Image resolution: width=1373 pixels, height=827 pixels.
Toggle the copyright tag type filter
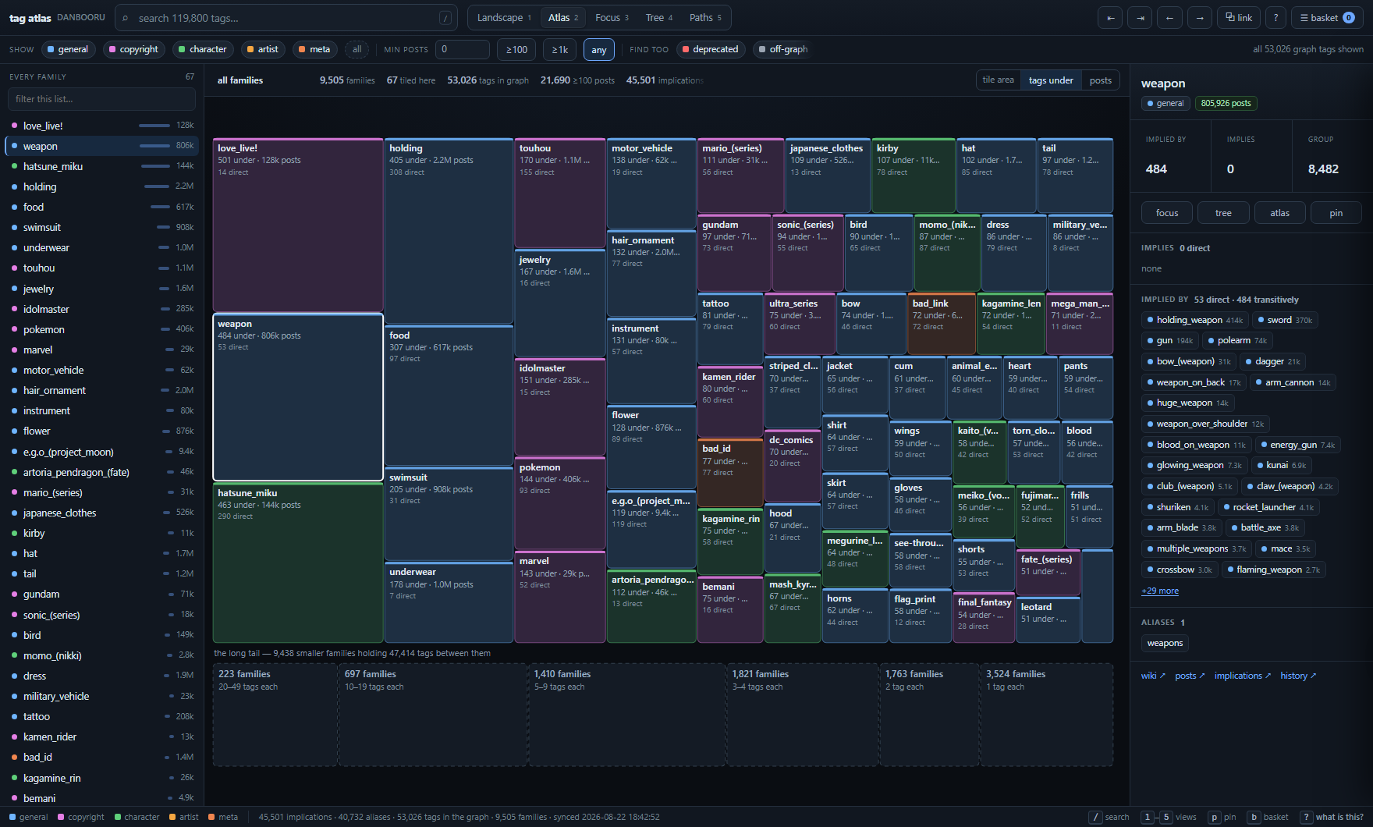point(133,49)
